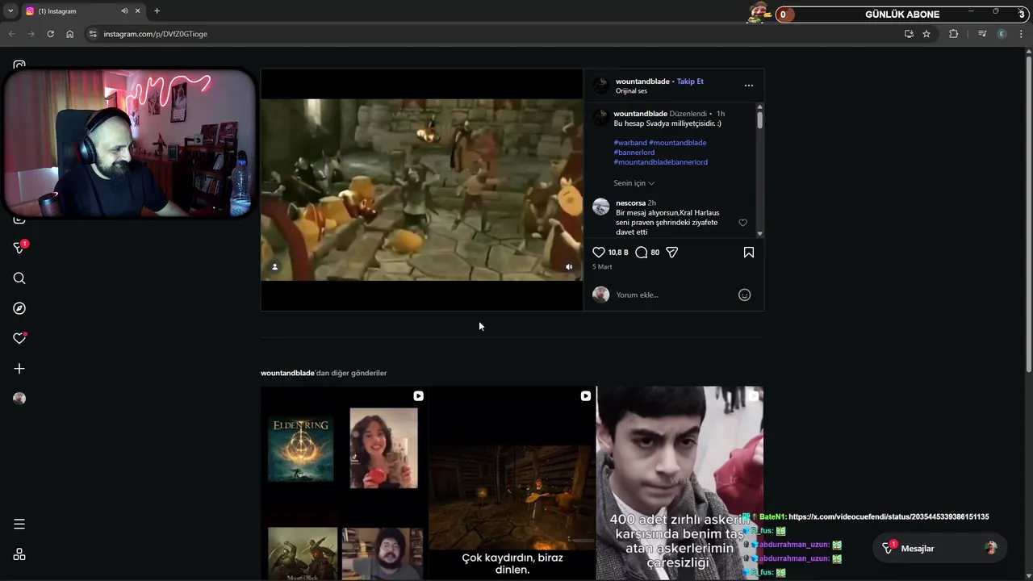Open the 'Çok kaydırdın, biraz dinlen' reel

(x=512, y=483)
